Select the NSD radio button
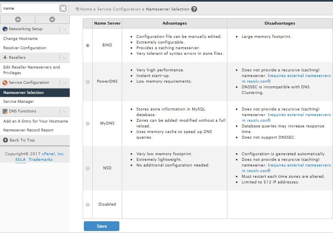 87,168
